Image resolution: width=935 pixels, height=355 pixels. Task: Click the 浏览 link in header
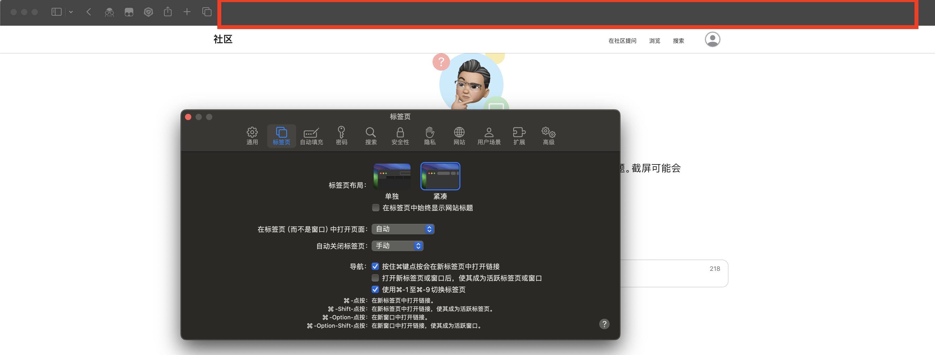click(654, 41)
